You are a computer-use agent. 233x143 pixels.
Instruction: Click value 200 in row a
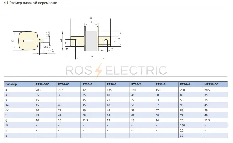click(x=182, y=90)
